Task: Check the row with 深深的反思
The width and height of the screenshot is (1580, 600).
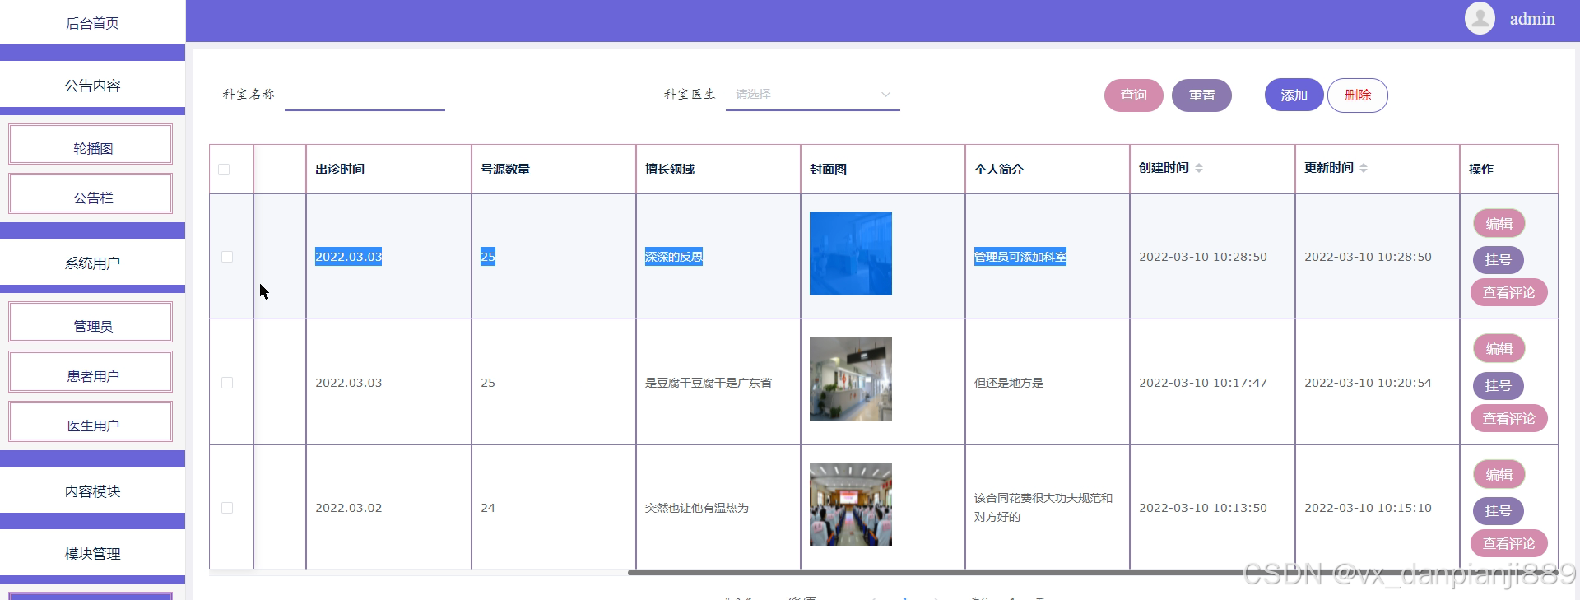Action: tap(227, 257)
